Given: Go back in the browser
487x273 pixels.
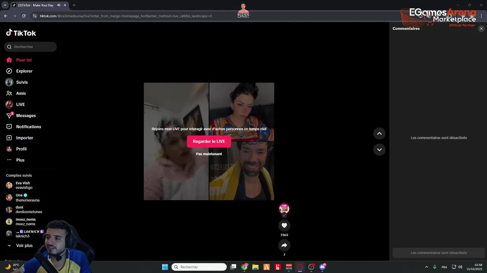Looking at the screenshot, I should point(5,16).
